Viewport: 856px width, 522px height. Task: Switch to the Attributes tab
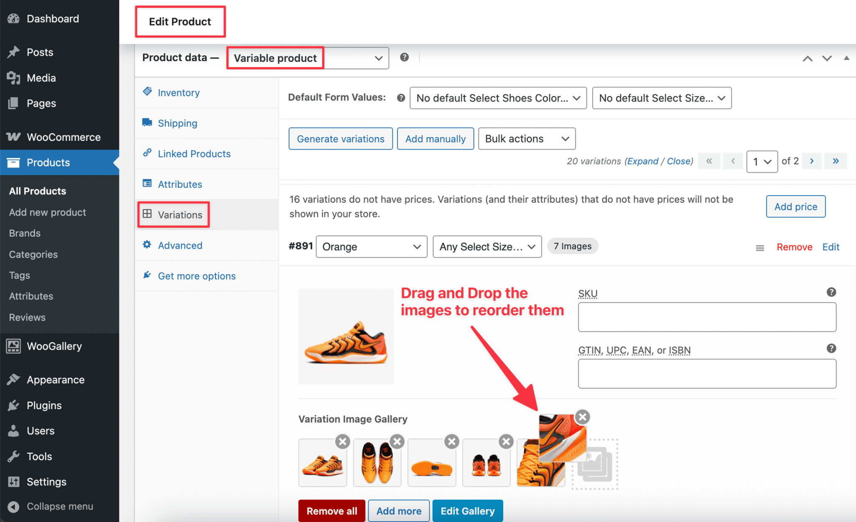click(180, 184)
